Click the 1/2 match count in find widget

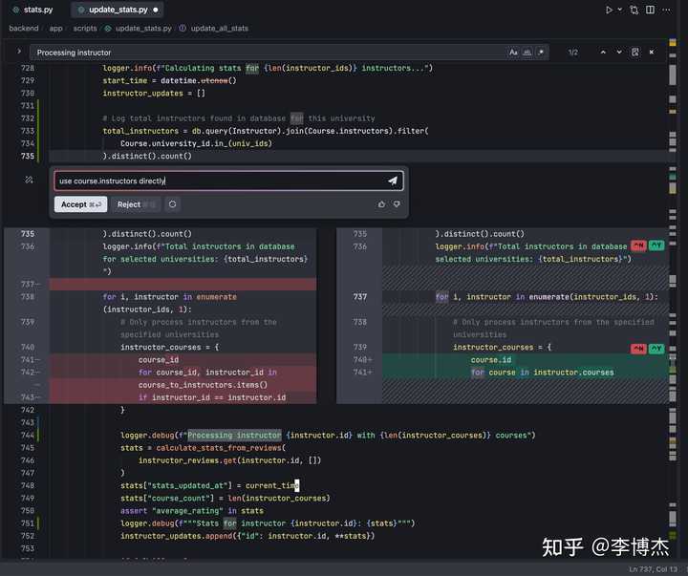click(572, 53)
